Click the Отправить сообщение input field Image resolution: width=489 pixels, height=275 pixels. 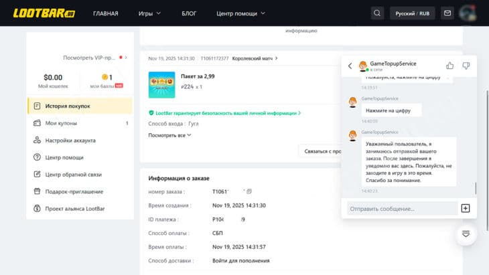pyautogui.click(x=401, y=209)
